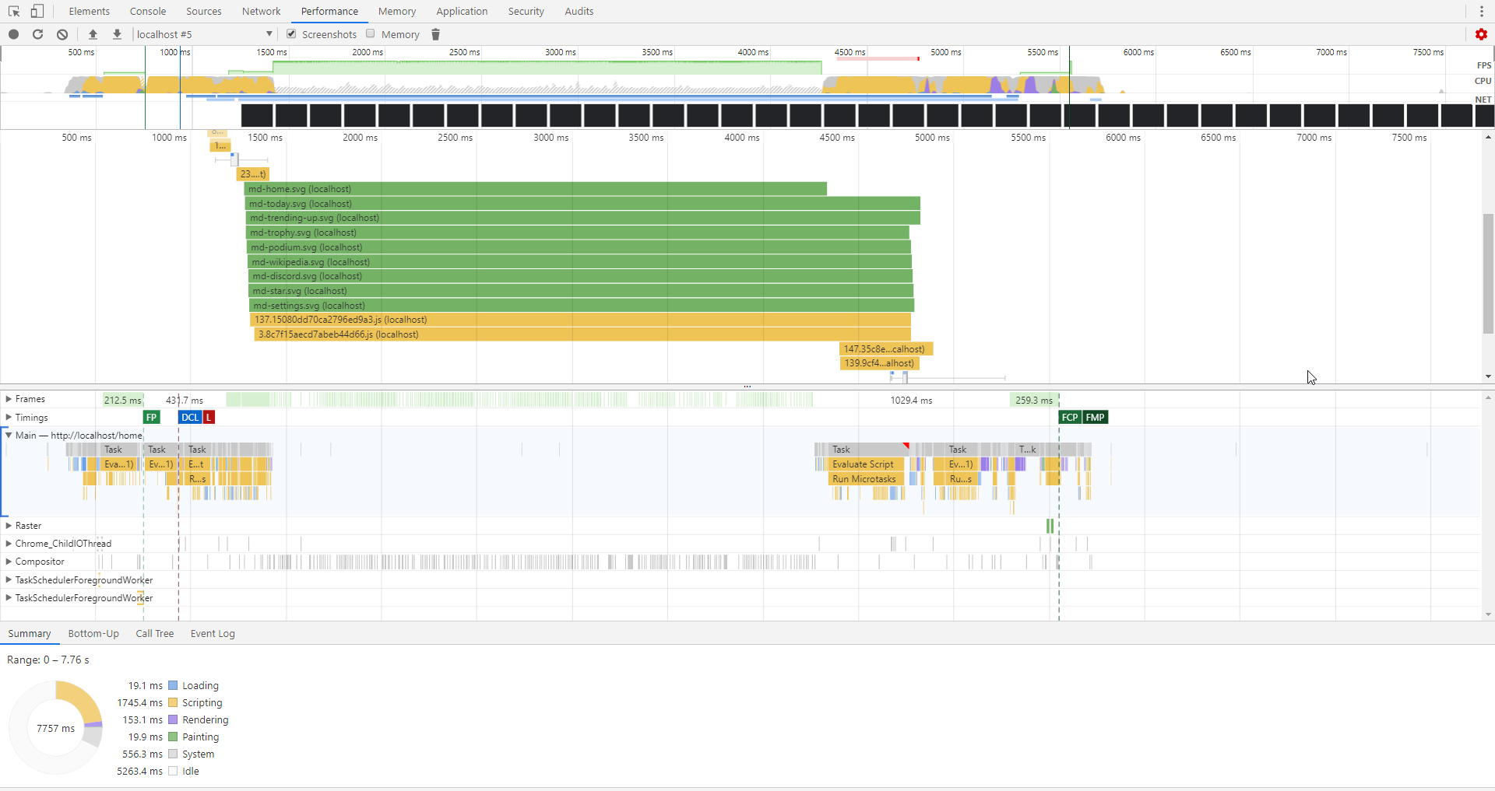
Task: Select the md-settings.svg request bar
Action: (582, 306)
